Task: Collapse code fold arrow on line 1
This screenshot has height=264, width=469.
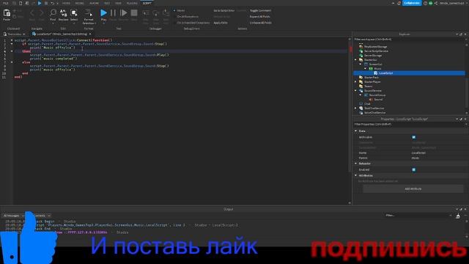Action: (12, 40)
